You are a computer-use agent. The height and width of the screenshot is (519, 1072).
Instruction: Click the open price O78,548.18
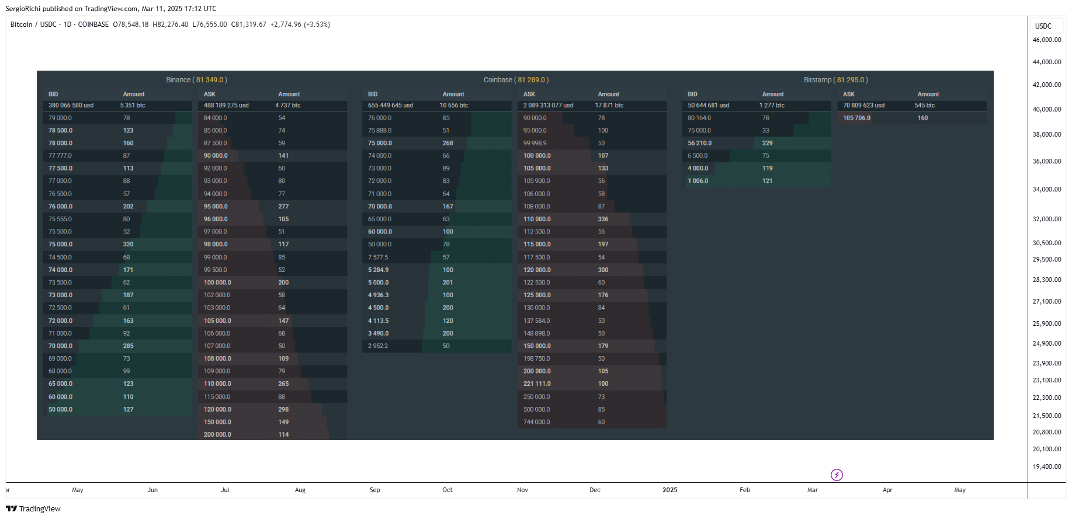tap(131, 25)
